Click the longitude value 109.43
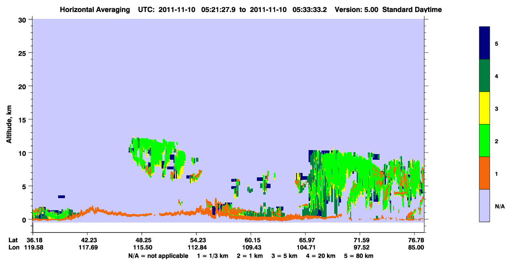 [251, 247]
